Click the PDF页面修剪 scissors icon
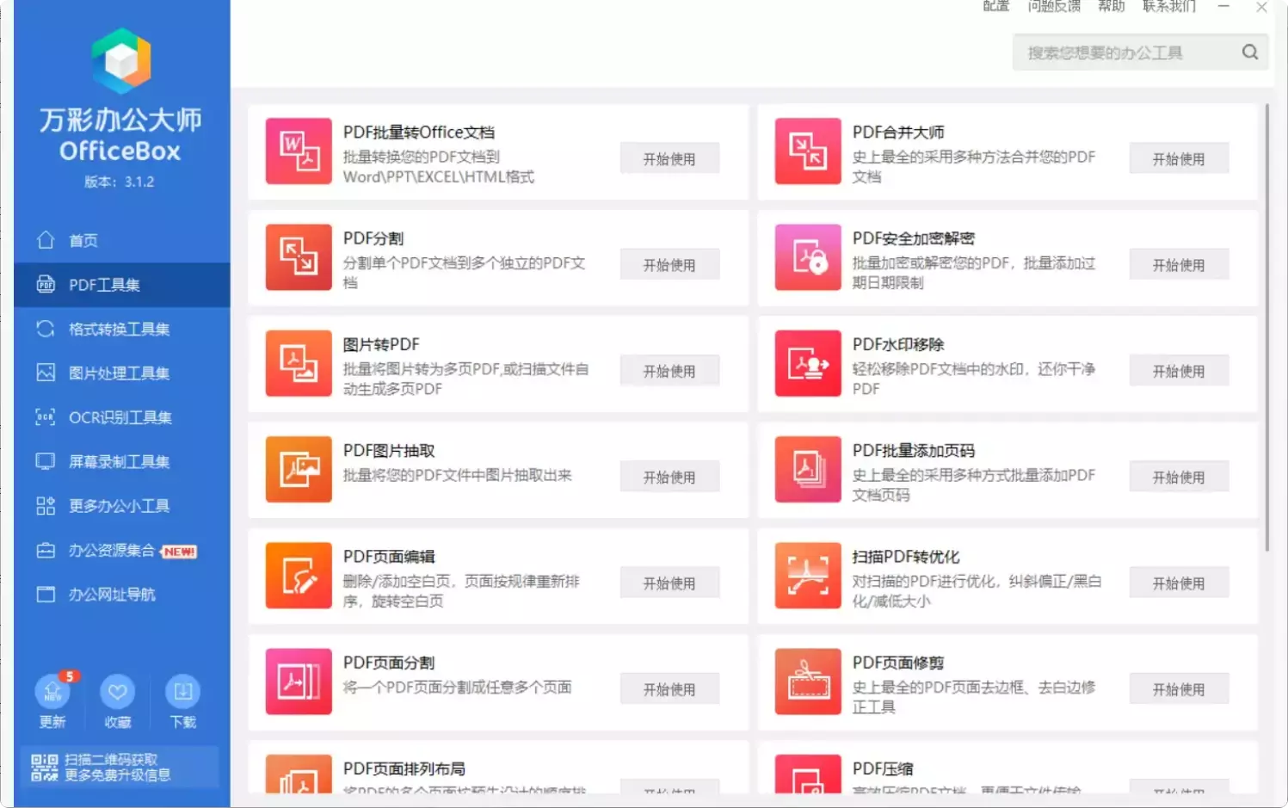The image size is (1288, 808). click(807, 682)
